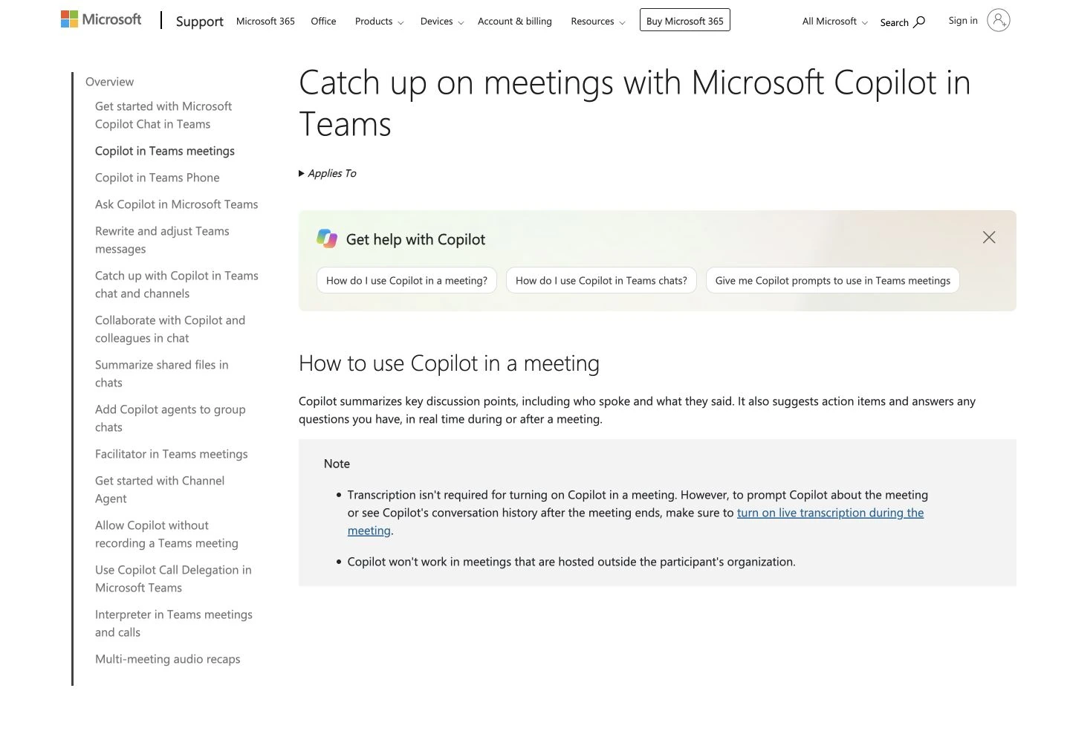The width and height of the screenshot is (1070, 743).
Task: Open the Products dropdown menu
Action: [x=379, y=21]
